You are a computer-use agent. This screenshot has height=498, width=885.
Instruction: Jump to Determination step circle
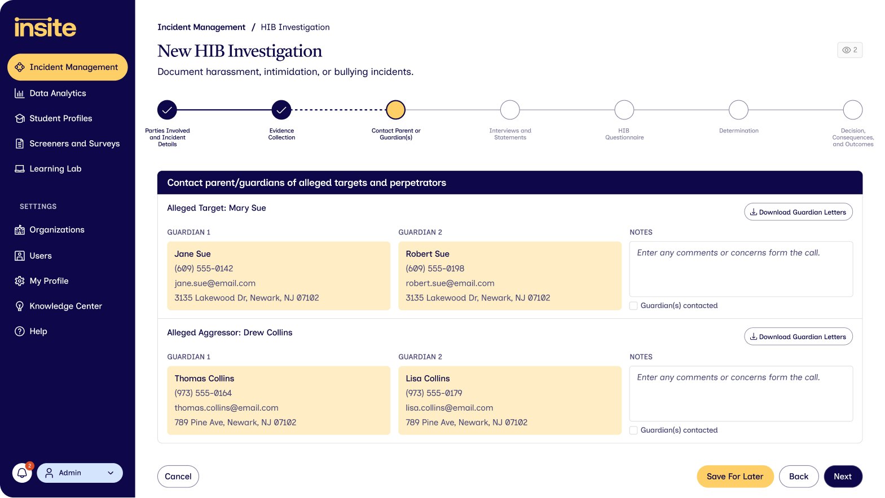coord(739,110)
